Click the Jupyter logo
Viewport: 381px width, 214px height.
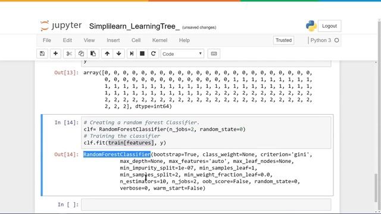(x=61, y=26)
